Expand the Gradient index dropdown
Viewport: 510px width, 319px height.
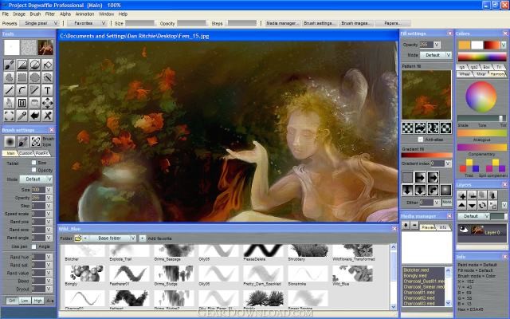(x=448, y=163)
